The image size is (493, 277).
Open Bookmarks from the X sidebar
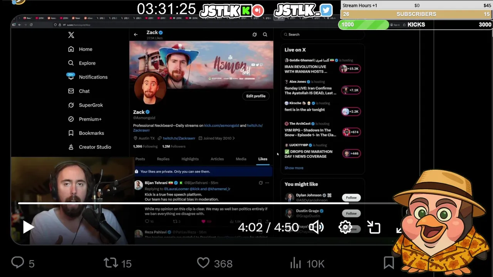pyautogui.click(x=86, y=133)
